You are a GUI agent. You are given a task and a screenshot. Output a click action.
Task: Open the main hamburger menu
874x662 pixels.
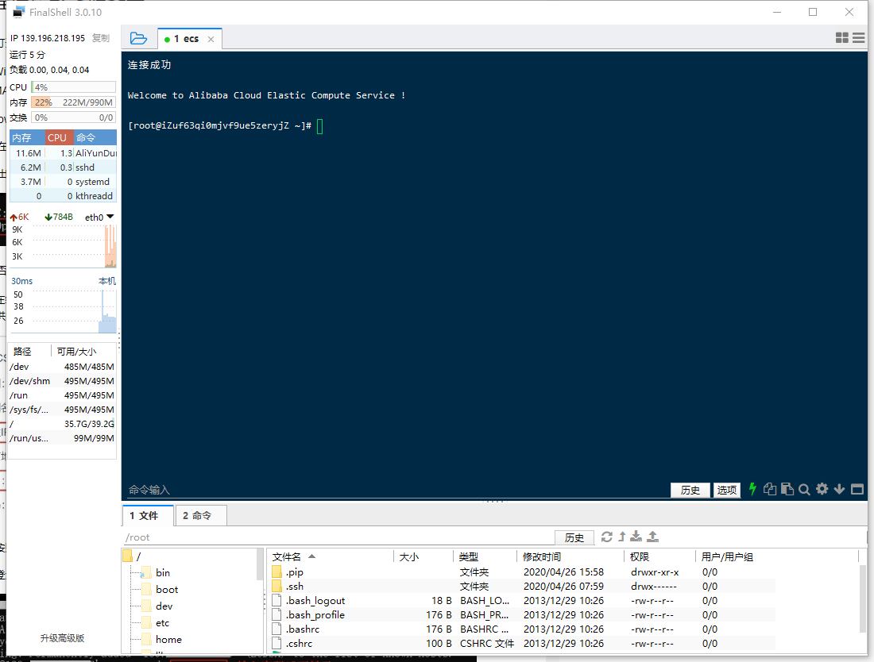pyautogui.click(x=858, y=38)
